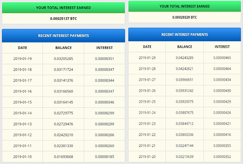The image size is (243, 164).
Task: Click balance 0.02729476
Action: [x=63, y=124]
